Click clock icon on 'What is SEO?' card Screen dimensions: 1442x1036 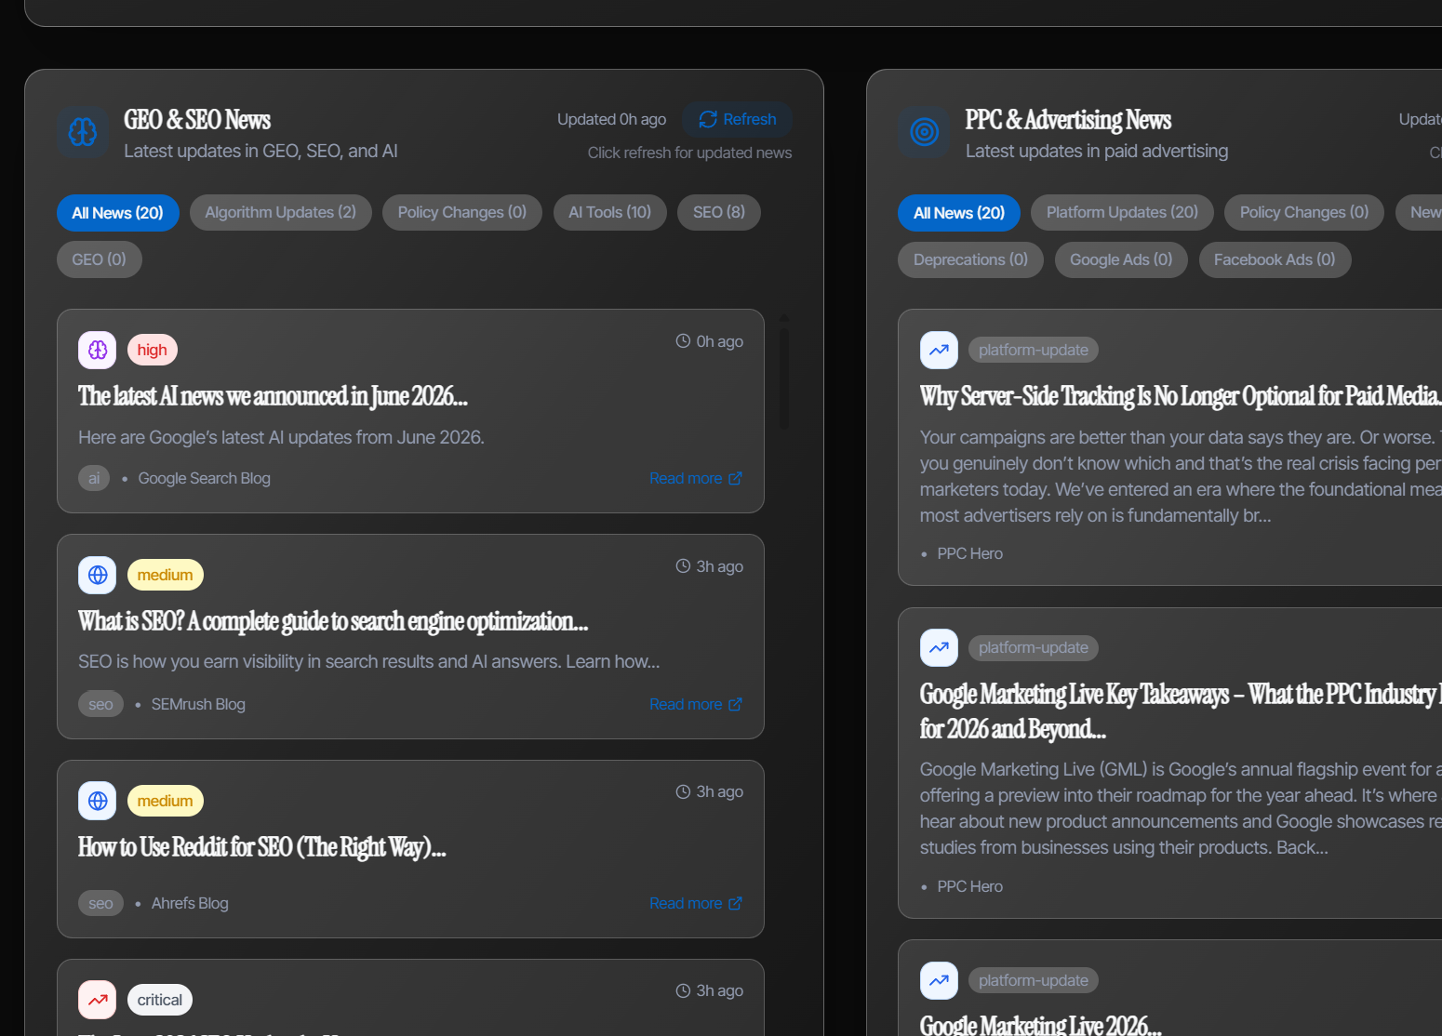pyautogui.click(x=683, y=566)
